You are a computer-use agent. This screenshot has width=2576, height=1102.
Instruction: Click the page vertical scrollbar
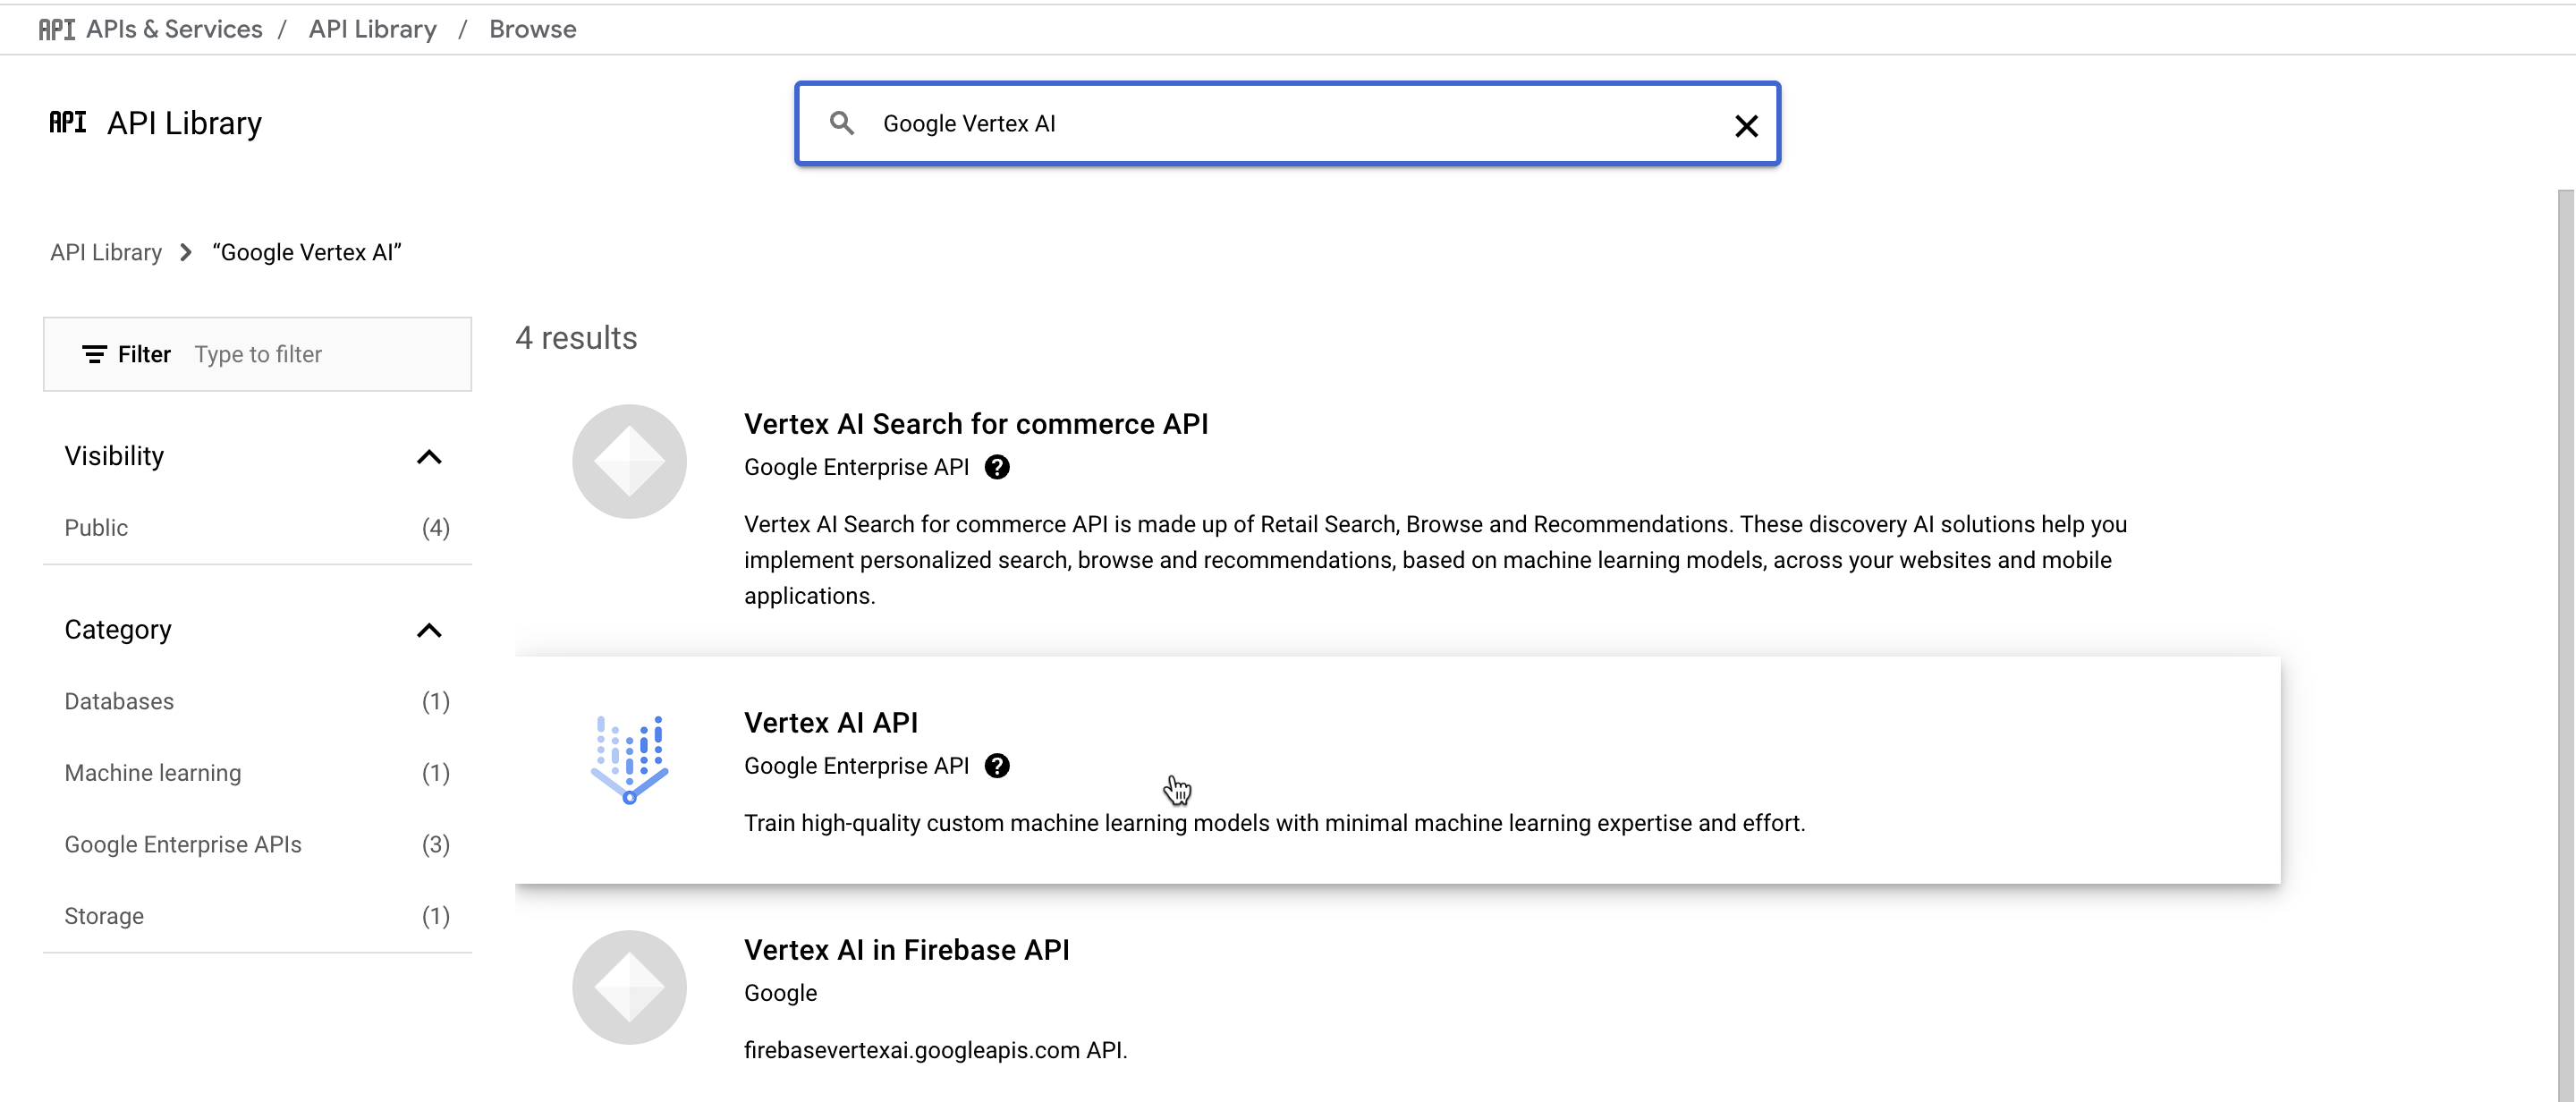pos(2566,645)
